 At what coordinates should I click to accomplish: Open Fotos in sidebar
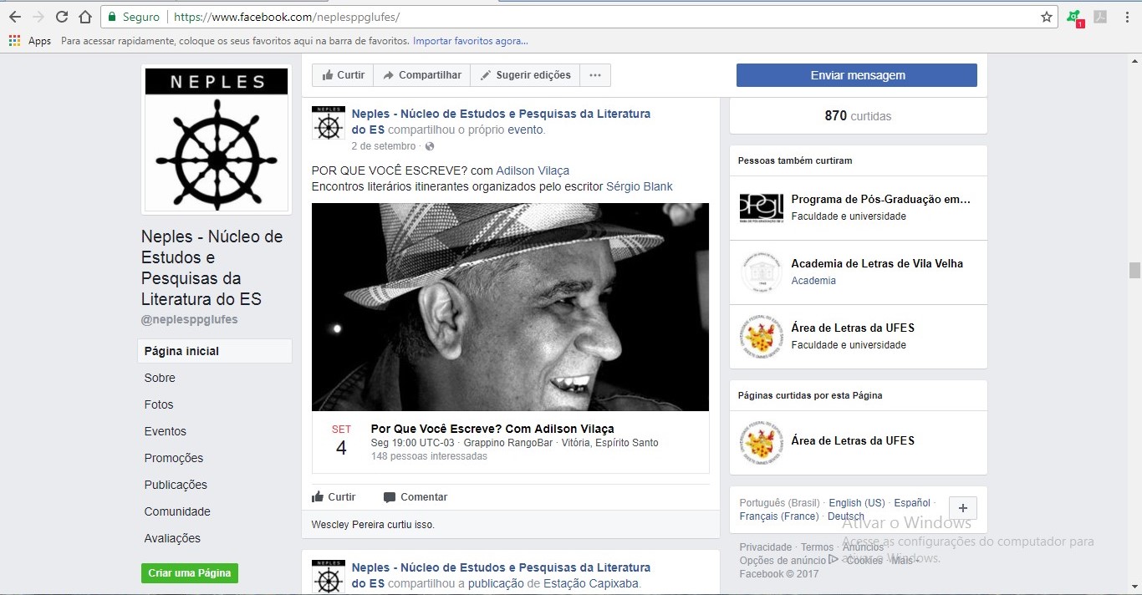pyautogui.click(x=159, y=404)
